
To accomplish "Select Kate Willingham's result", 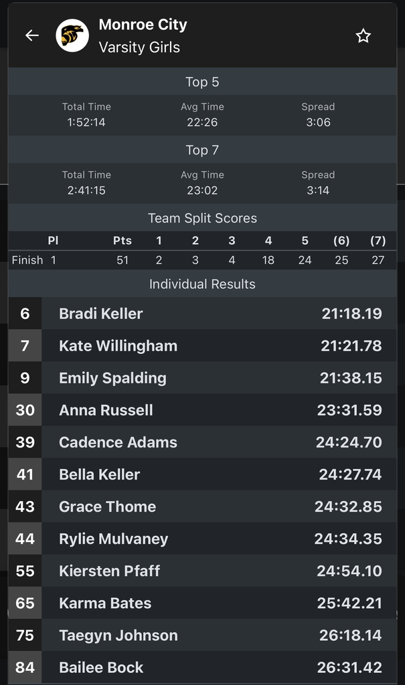I will pos(202,346).
